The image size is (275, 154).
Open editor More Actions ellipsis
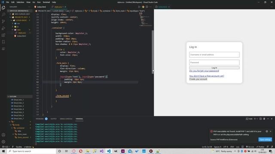tap(151, 7)
